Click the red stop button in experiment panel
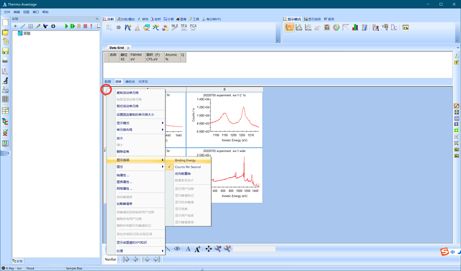461x271 pixels. click(85, 26)
